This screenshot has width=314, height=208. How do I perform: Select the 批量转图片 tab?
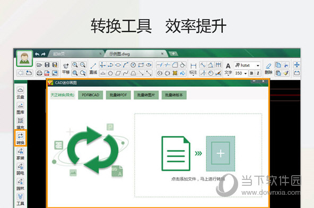click(x=146, y=95)
